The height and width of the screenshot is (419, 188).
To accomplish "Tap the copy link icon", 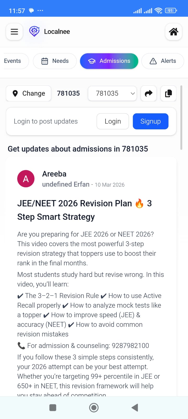I will [168, 93].
